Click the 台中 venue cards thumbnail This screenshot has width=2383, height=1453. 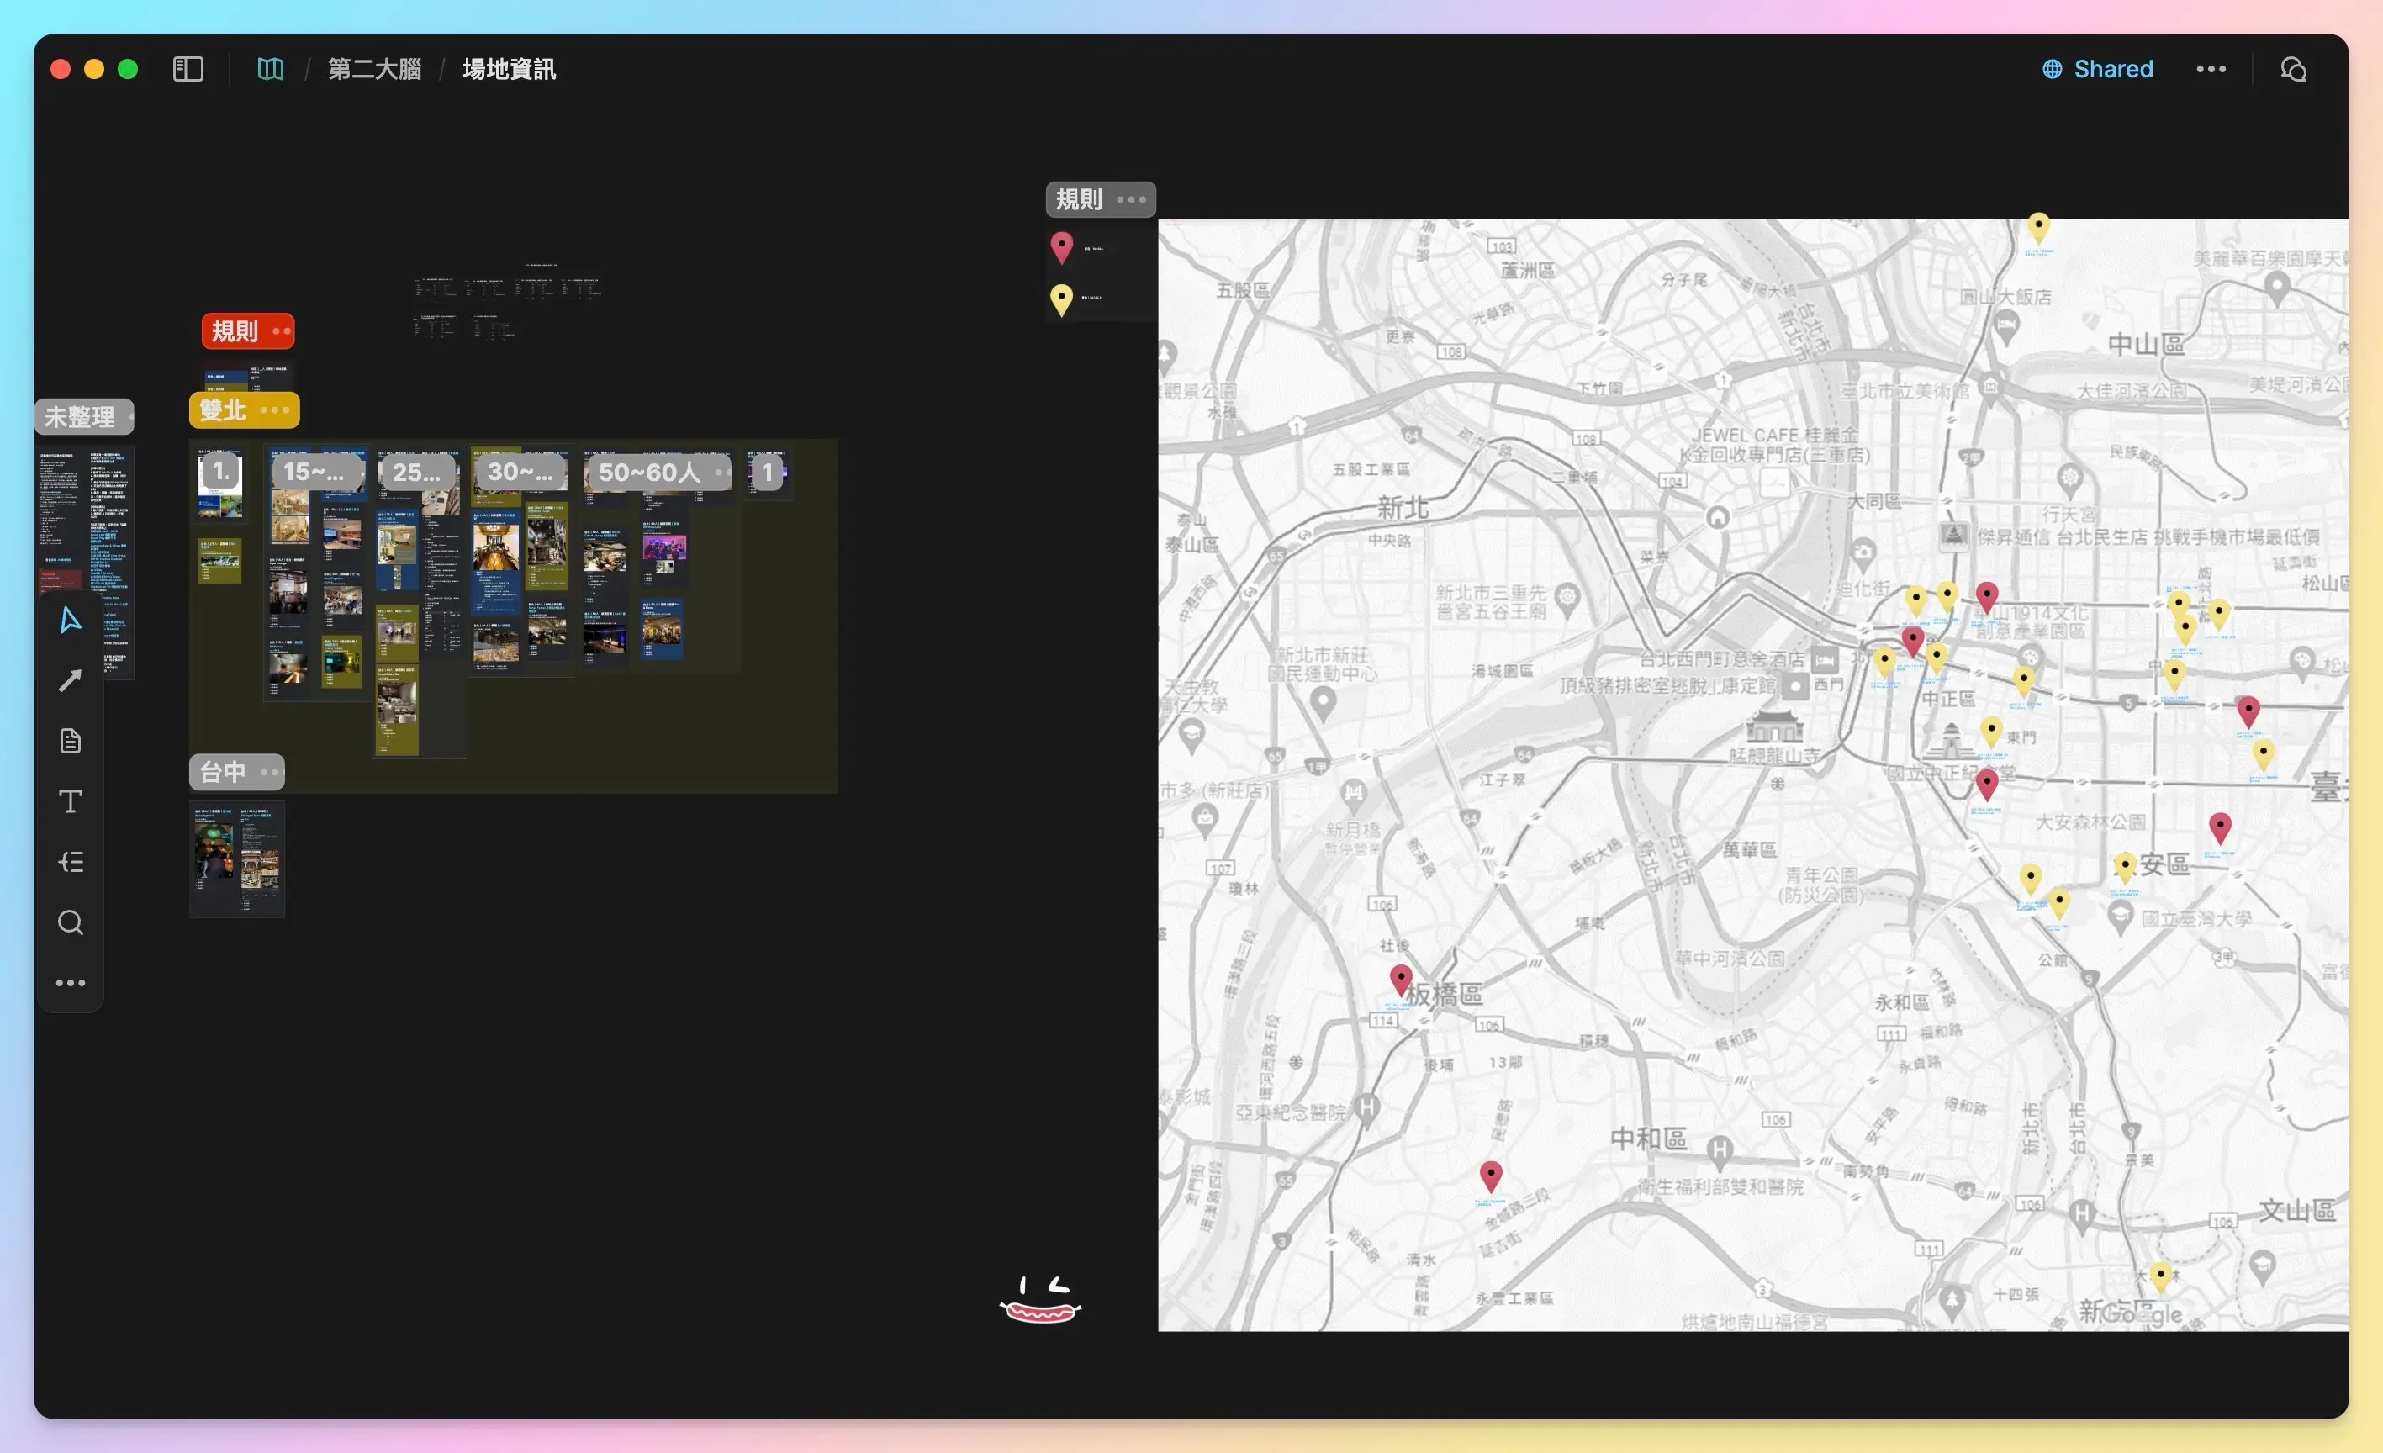(237, 859)
